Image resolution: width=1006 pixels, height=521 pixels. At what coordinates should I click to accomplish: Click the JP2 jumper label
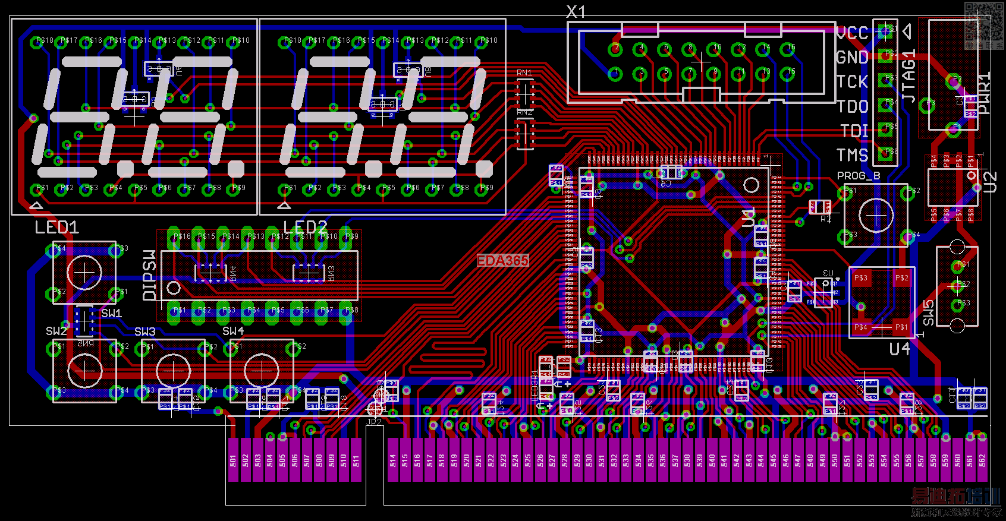click(374, 422)
